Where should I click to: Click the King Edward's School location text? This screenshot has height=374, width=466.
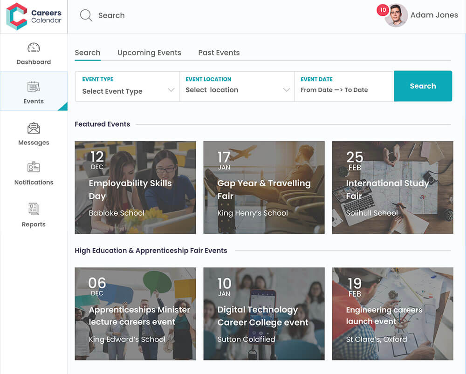(127, 339)
